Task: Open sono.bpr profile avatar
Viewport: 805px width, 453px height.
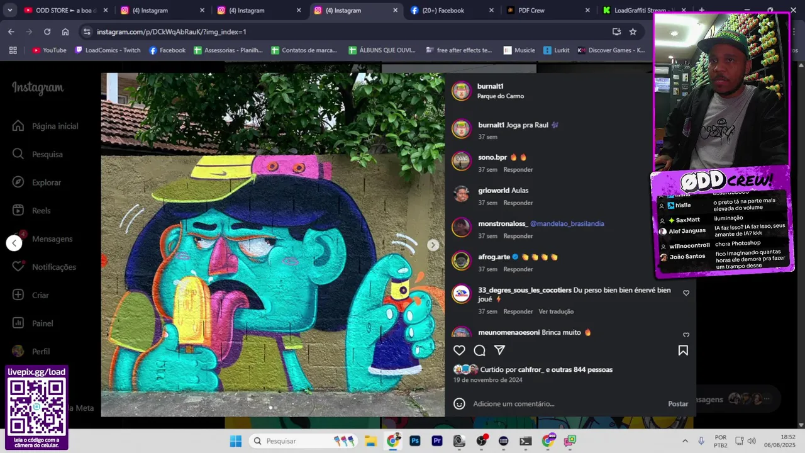Action: click(x=461, y=160)
